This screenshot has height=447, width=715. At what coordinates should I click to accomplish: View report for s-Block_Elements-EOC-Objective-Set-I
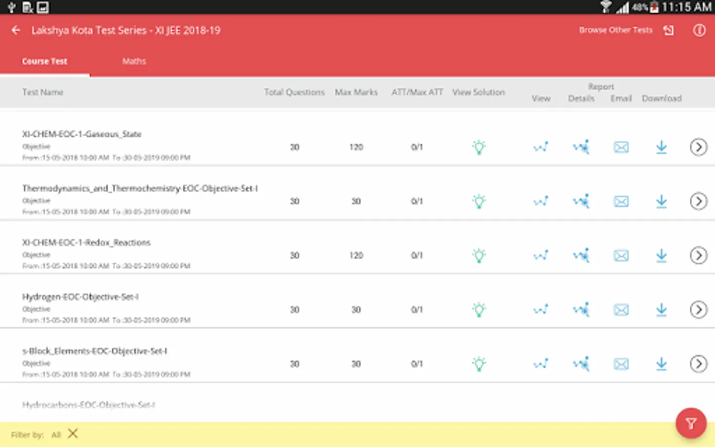point(541,364)
